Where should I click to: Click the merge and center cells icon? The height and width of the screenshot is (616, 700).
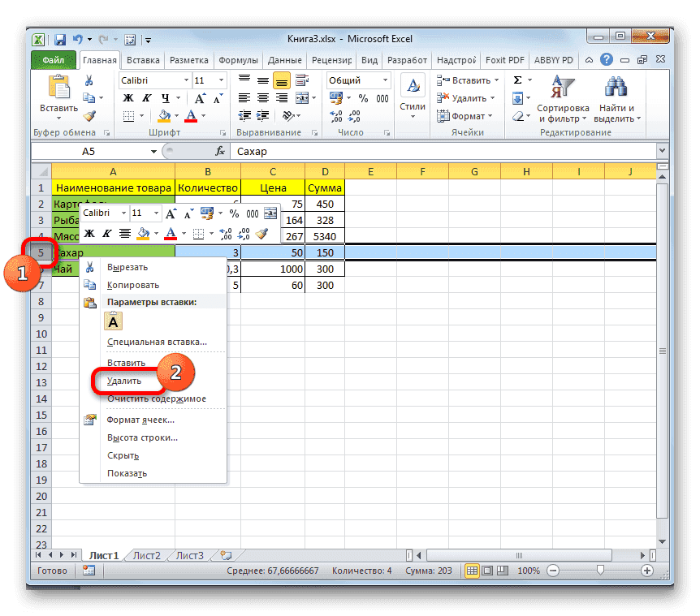point(303,97)
